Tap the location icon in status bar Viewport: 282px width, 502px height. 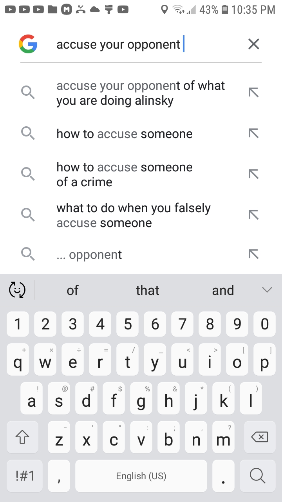(164, 9)
